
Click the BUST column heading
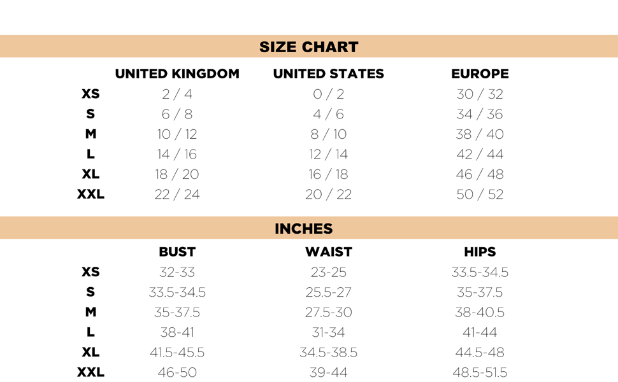point(177,252)
